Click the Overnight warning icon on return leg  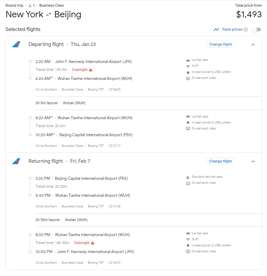click(92, 243)
